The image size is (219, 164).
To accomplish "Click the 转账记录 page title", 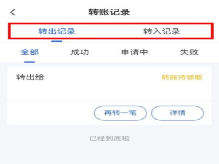I will click(109, 12).
